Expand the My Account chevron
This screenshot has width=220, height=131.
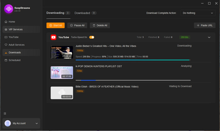tap(37, 123)
